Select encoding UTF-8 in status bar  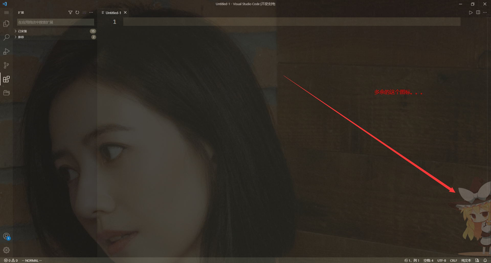pyautogui.click(x=442, y=260)
